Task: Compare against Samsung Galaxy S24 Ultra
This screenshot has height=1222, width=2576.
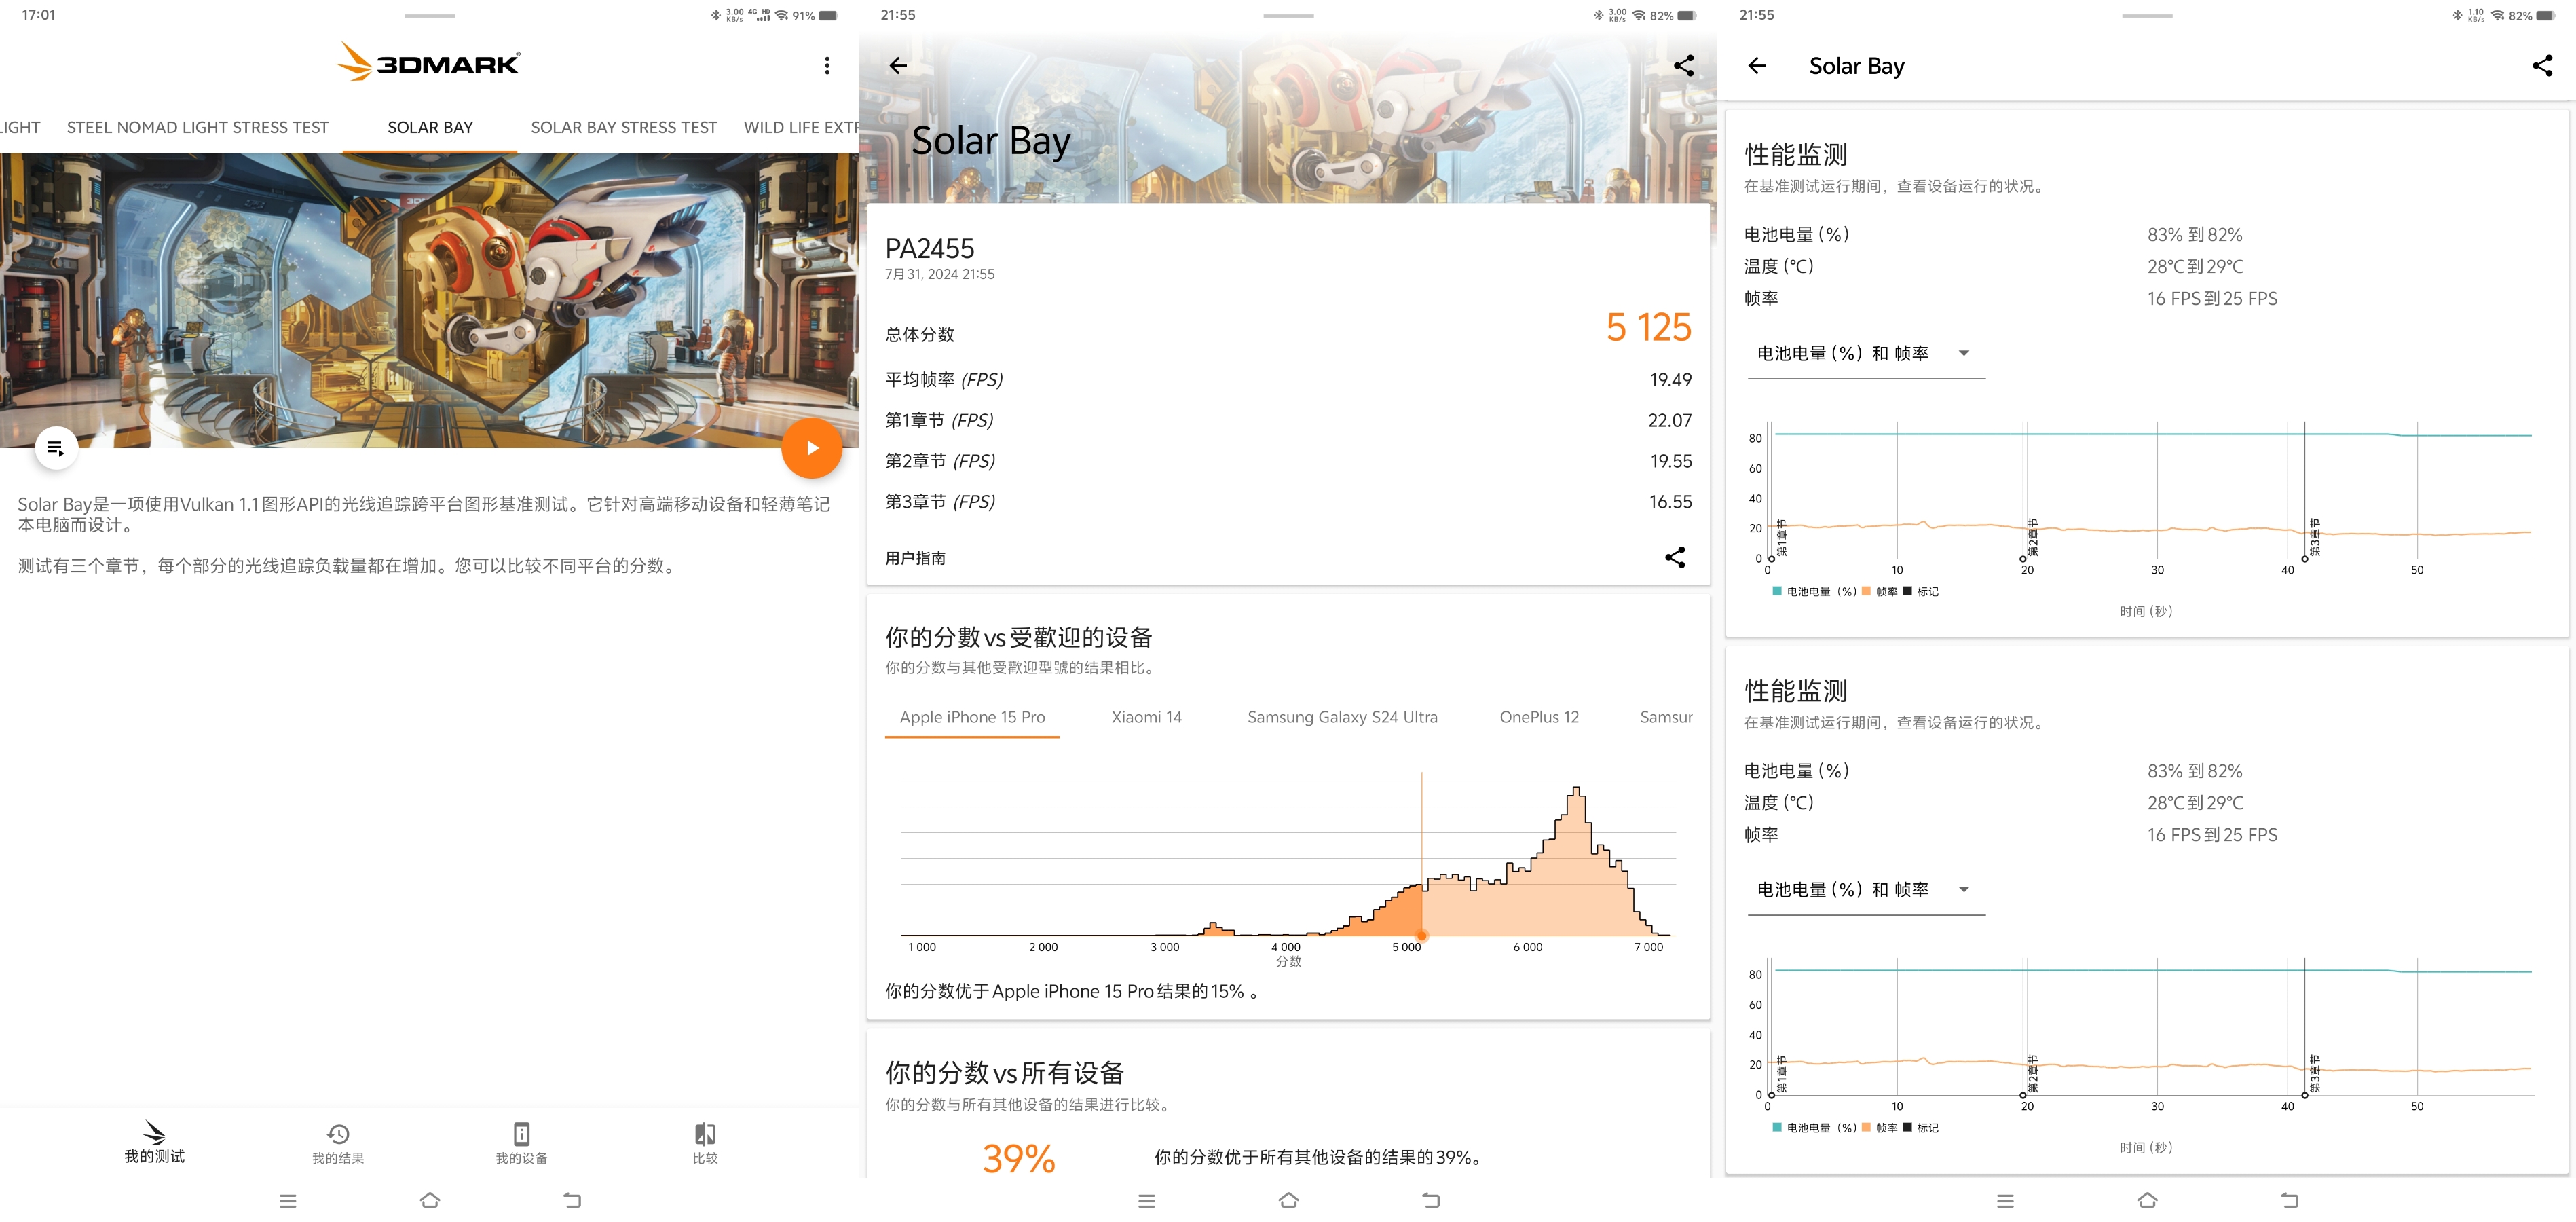Action: click(1342, 717)
